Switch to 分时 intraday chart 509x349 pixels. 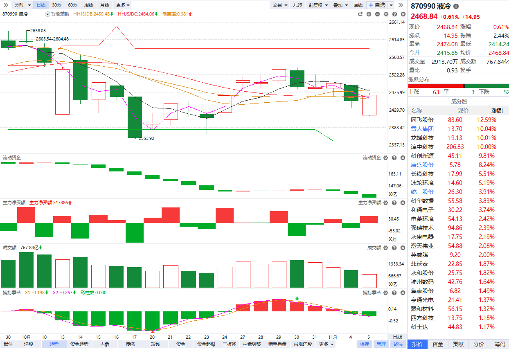tap(19, 5)
